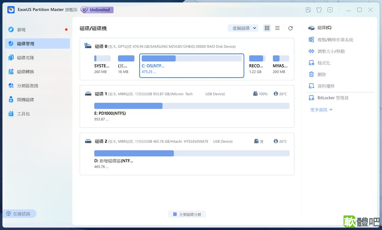Click the 磁碟 0 disk icon

pos(88,46)
